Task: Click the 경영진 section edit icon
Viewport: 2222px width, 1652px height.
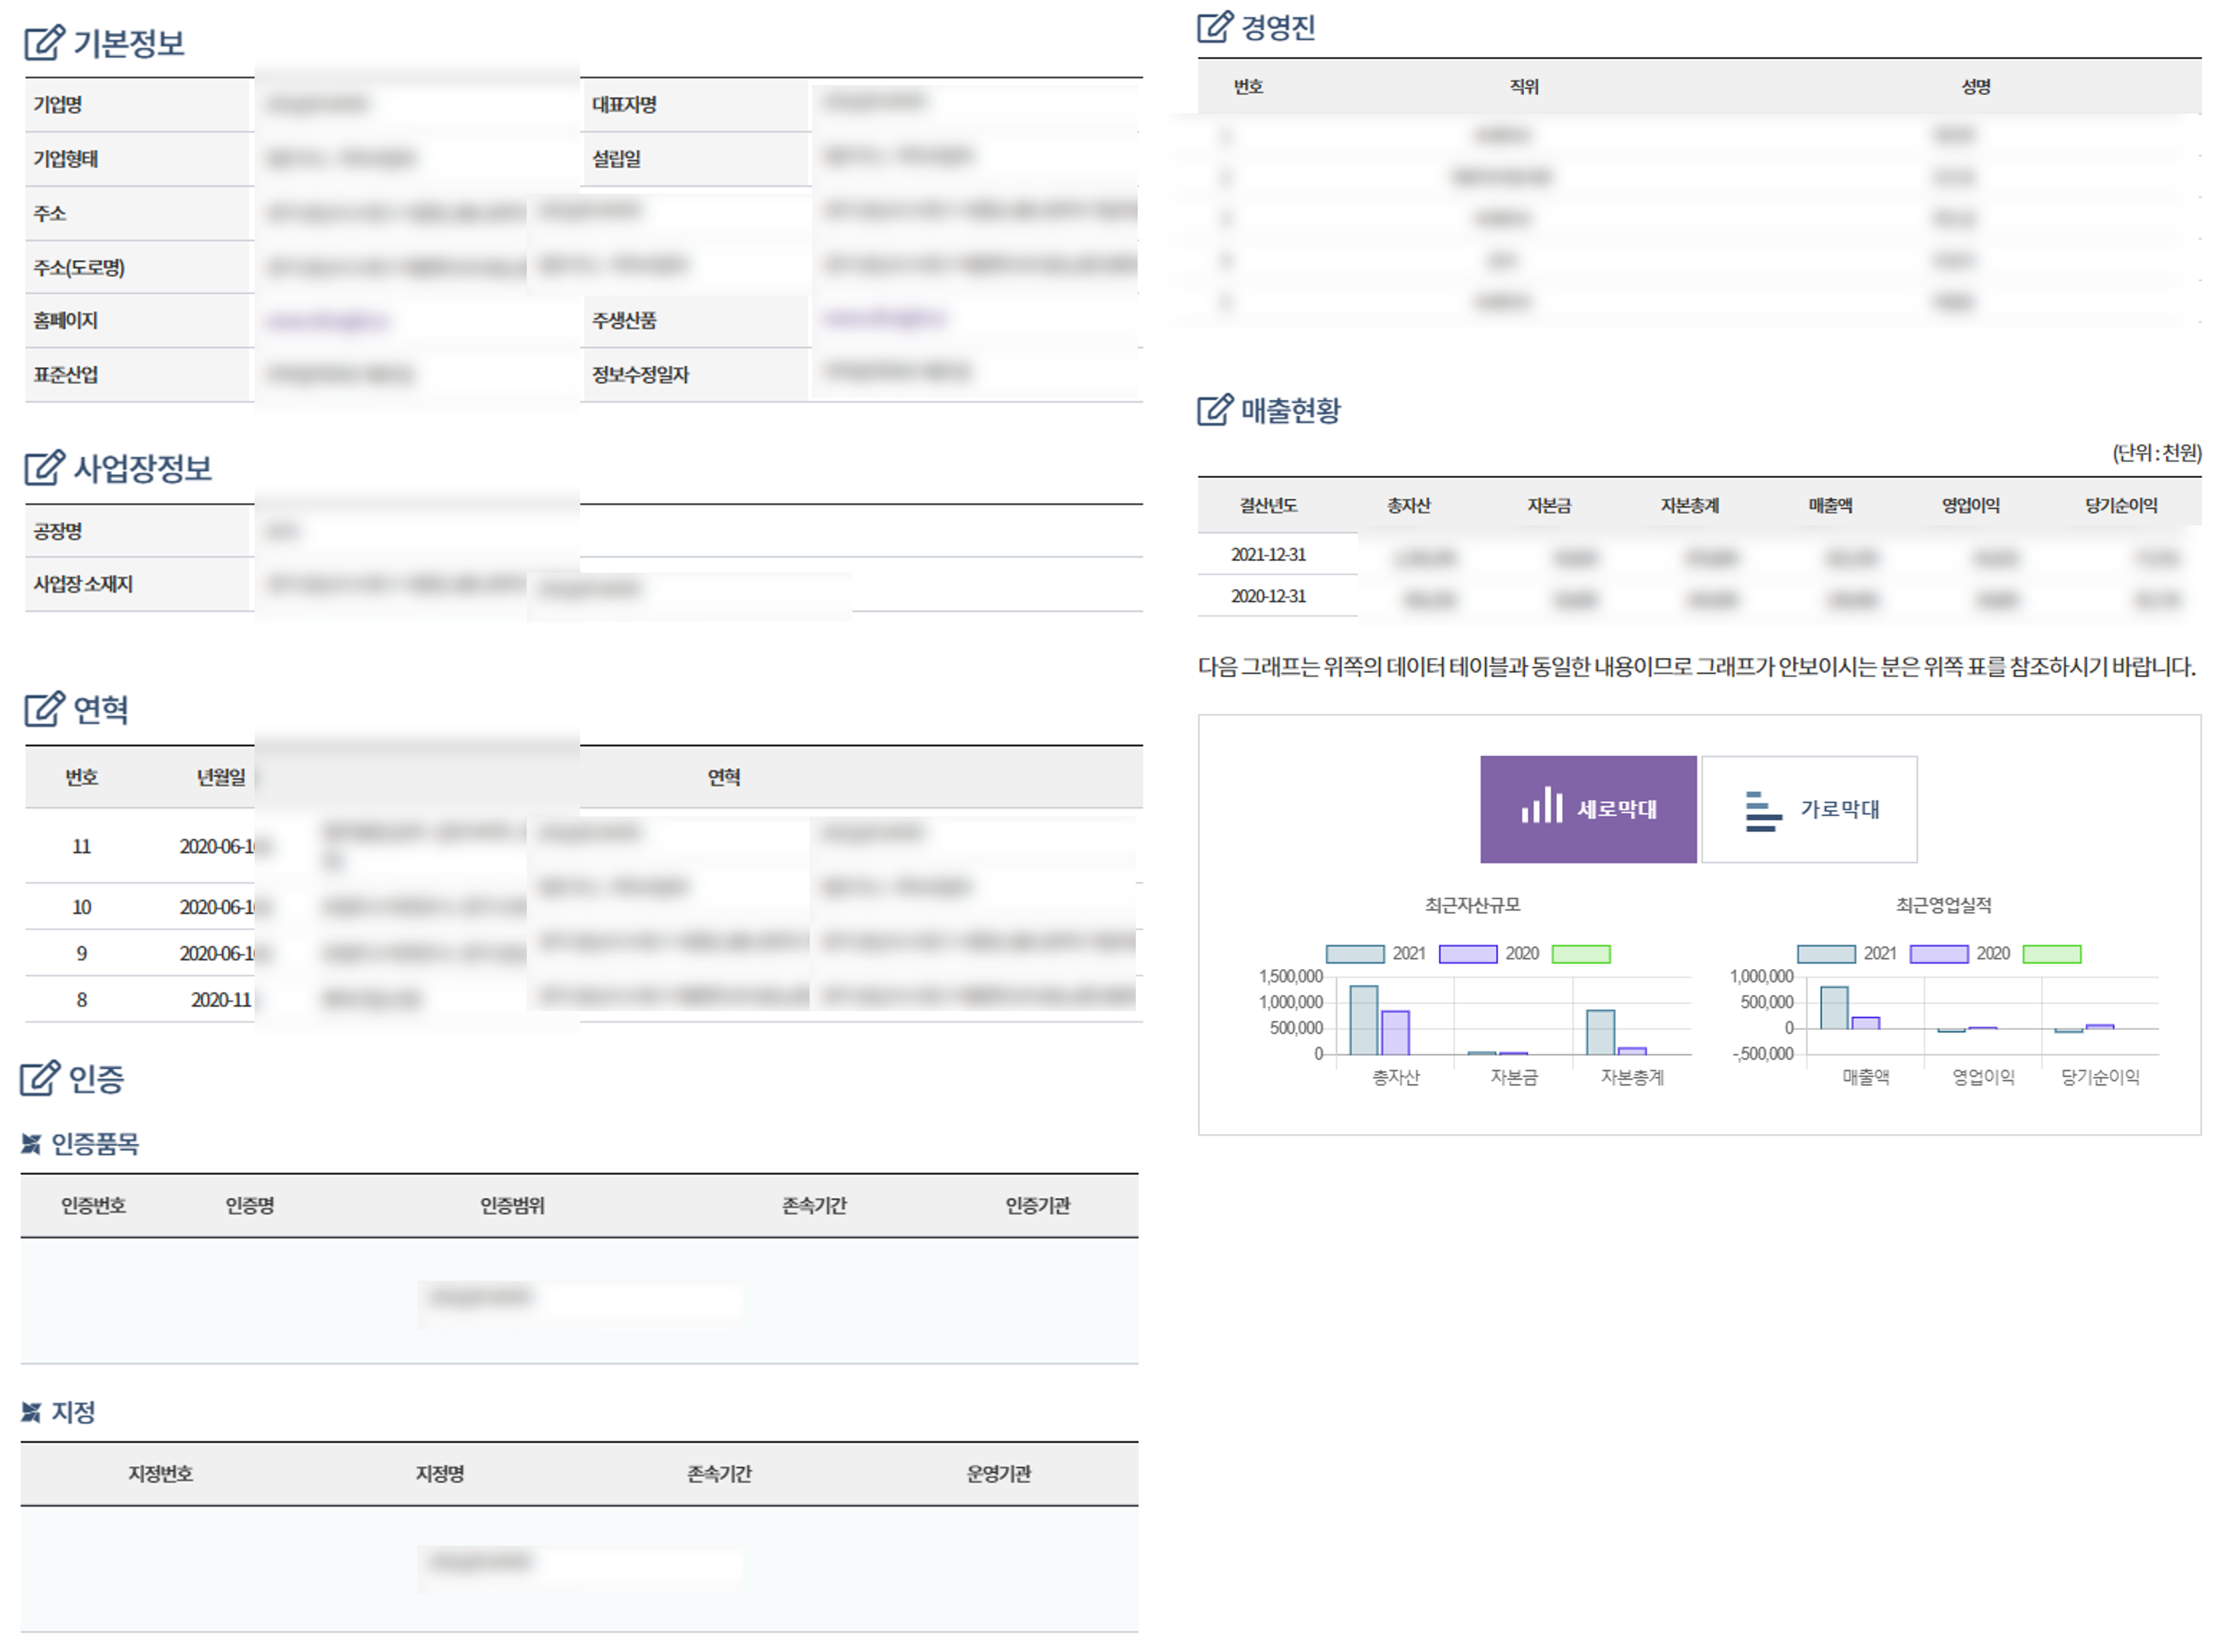Action: pyautogui.click(x=1214, y=26)
